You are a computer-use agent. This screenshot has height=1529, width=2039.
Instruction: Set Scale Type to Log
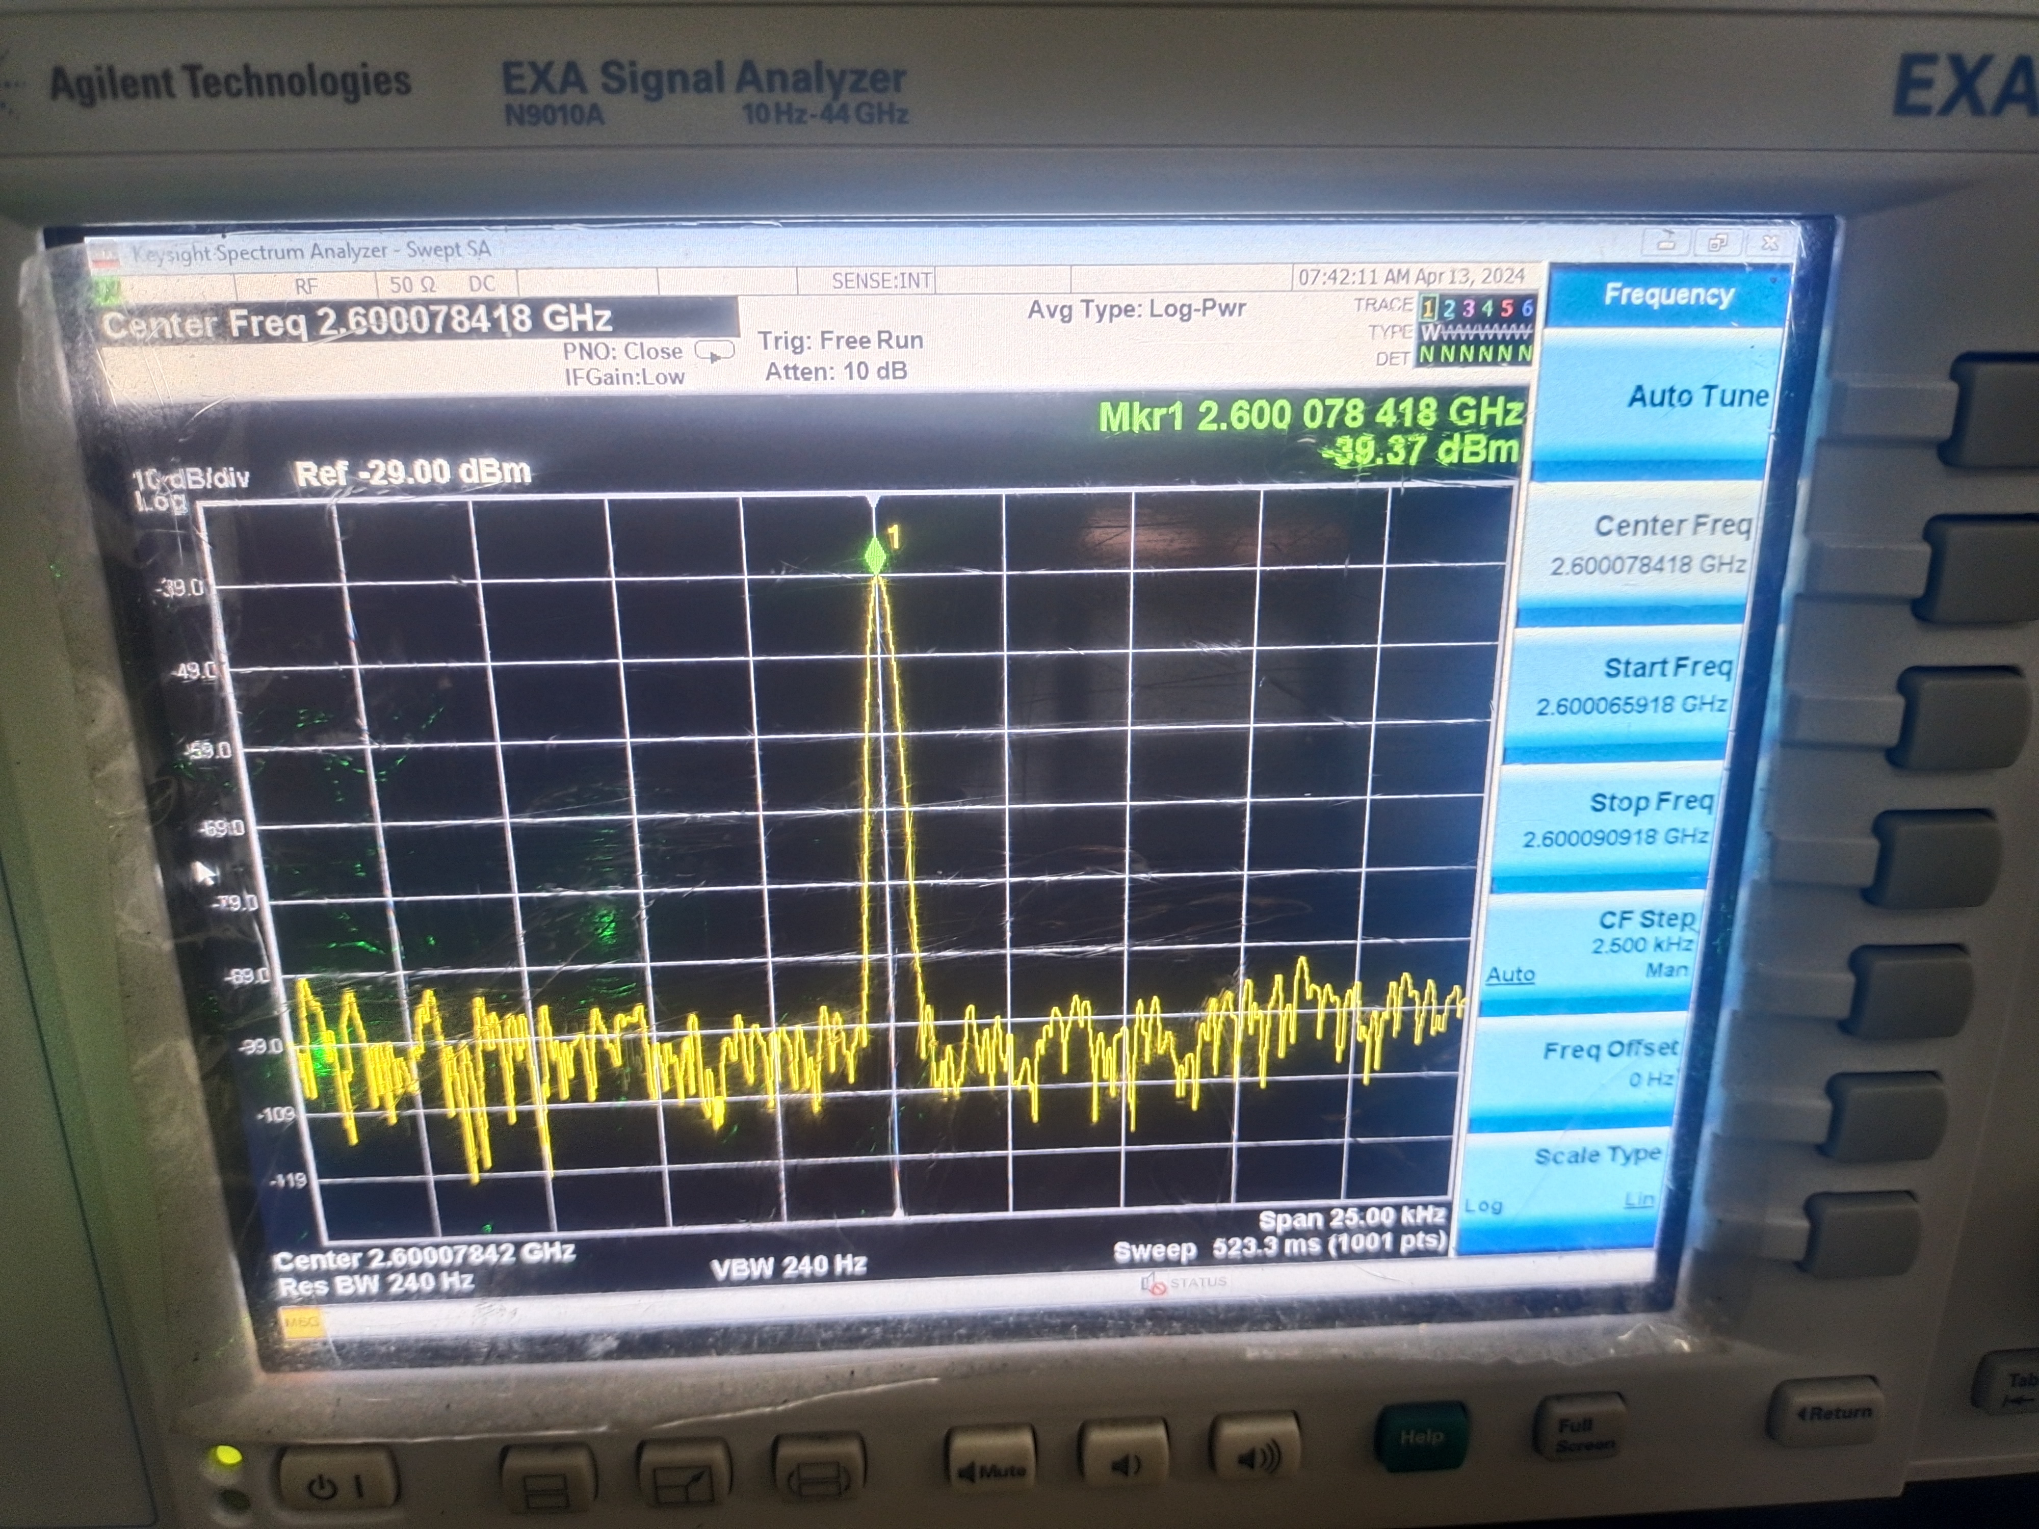click(1483, 1205)
